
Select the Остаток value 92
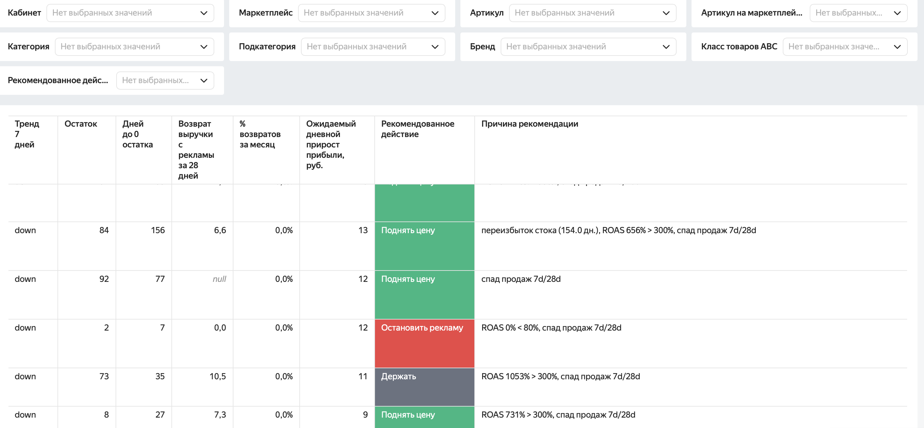tap(104, 279)
